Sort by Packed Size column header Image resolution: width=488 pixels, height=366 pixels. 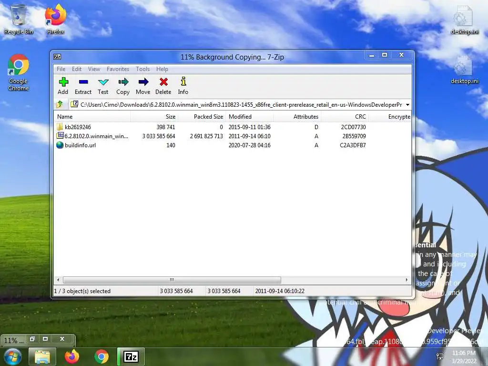[202, 117]
